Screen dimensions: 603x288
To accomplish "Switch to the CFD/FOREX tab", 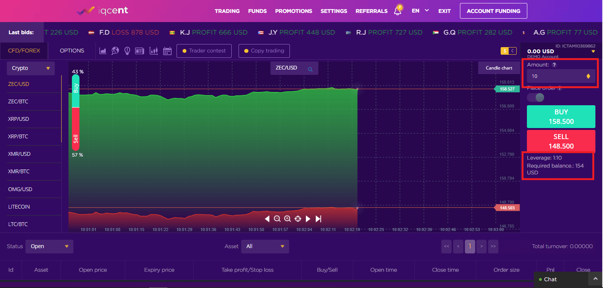I will (24, 51).
